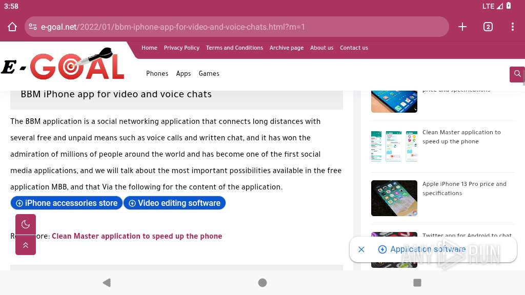Image resolution: width=525 pixels, height=295 pixels.
Task: Click the Video editing software button
Action: click(x=174, y=203)
